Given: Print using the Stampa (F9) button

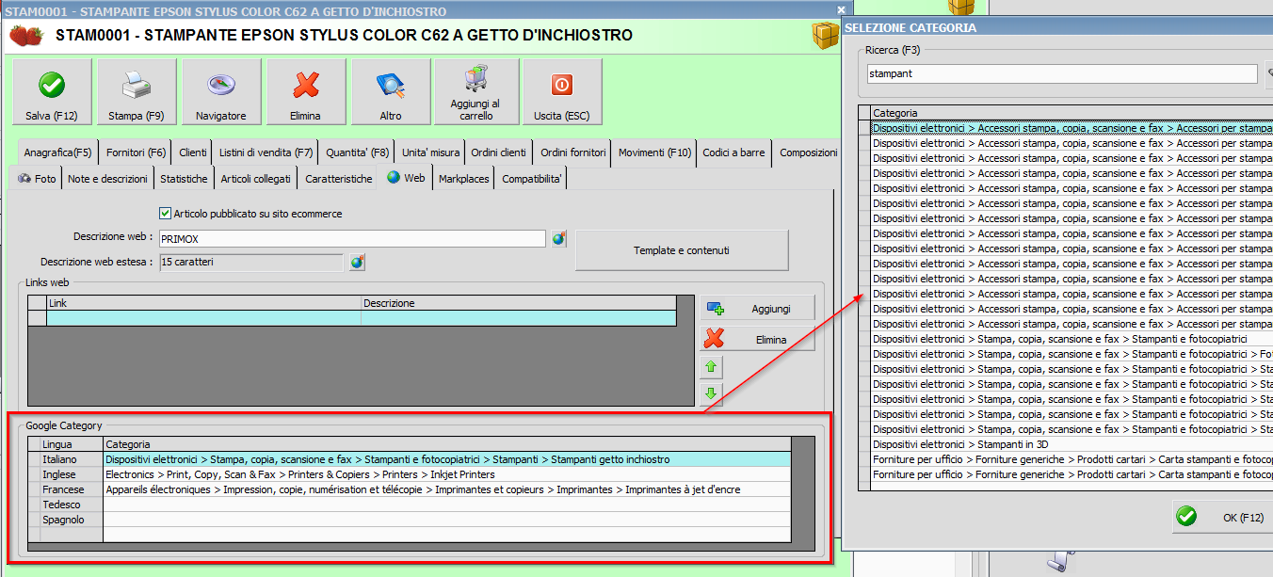Looking at the screenshot, I should coord(137,91).
